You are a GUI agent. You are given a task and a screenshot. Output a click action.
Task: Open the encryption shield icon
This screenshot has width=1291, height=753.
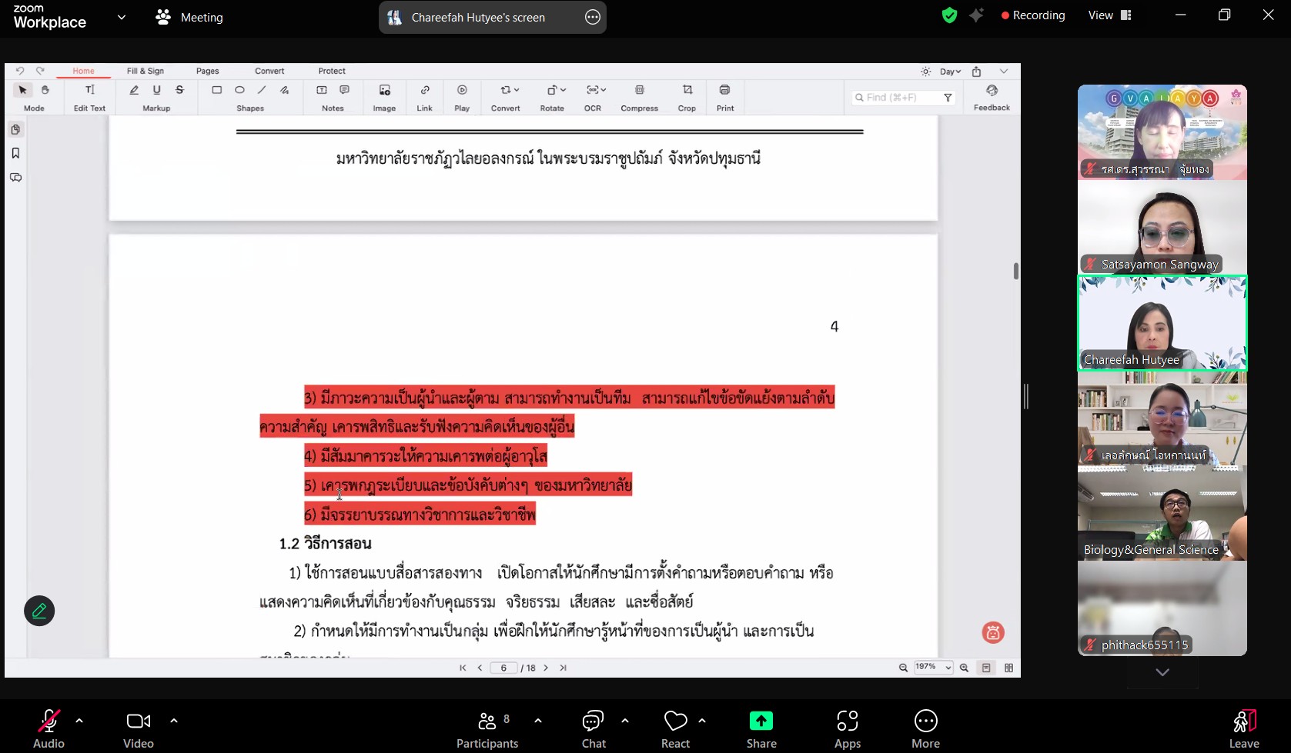tap(949, 15)
